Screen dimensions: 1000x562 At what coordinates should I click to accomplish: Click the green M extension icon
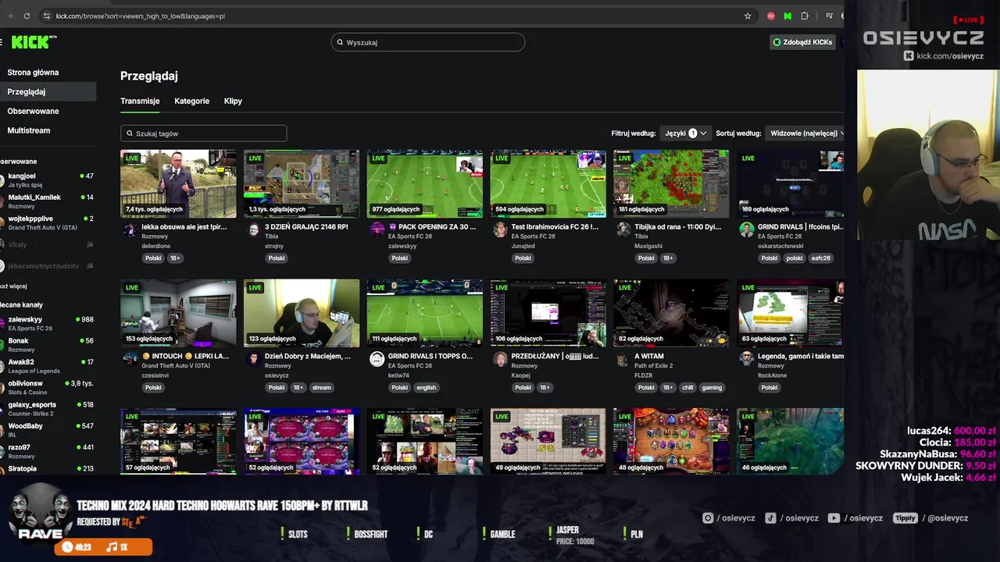pos(787,16)
